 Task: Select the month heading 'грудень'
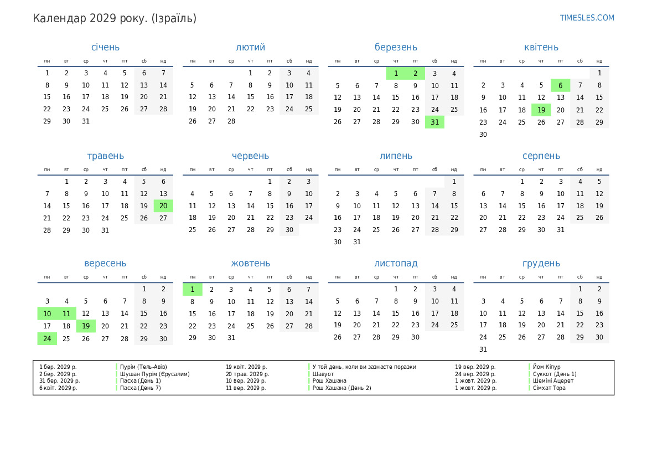click(x=541, y=263)
